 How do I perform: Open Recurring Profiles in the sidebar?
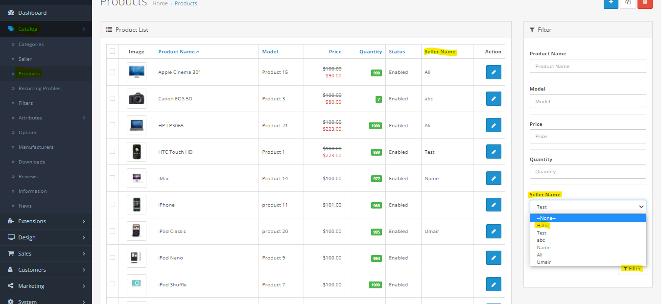tap(46, 89)
